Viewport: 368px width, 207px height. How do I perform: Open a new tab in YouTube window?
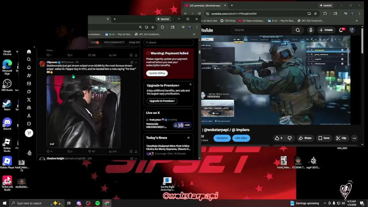point(232,5)
